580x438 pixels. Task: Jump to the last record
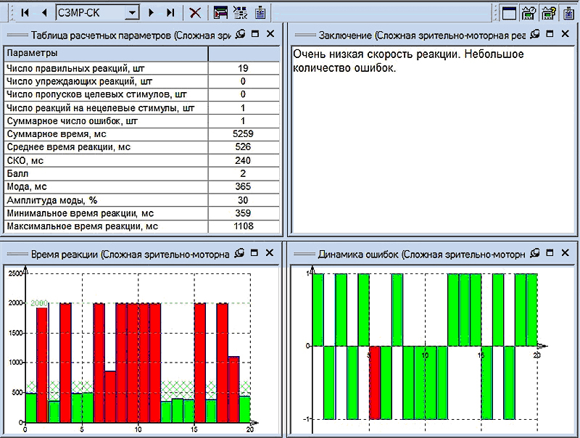(170, 12)
